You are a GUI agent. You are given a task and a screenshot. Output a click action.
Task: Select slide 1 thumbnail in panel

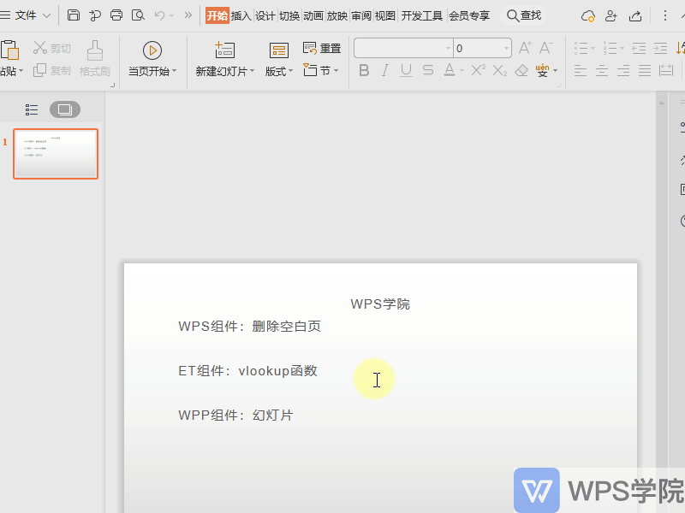pyautogui.click(x=56, y=154)
